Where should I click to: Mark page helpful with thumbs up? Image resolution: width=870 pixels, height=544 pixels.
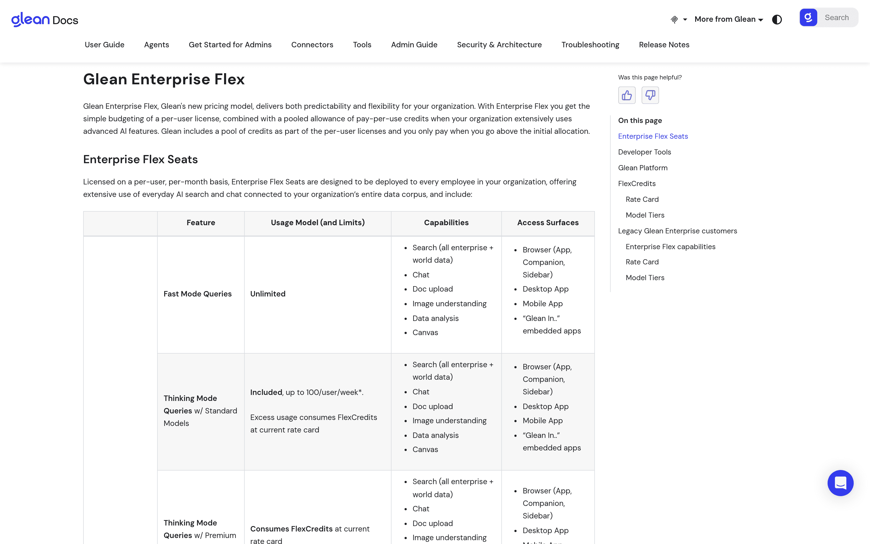click(627, 95)
